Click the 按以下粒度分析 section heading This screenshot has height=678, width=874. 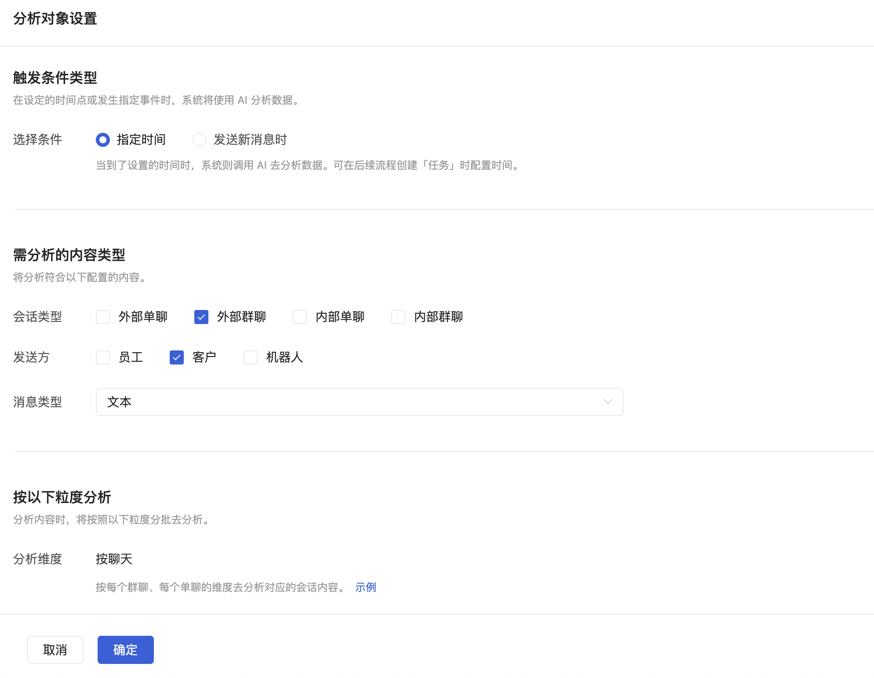coord(62,497)
